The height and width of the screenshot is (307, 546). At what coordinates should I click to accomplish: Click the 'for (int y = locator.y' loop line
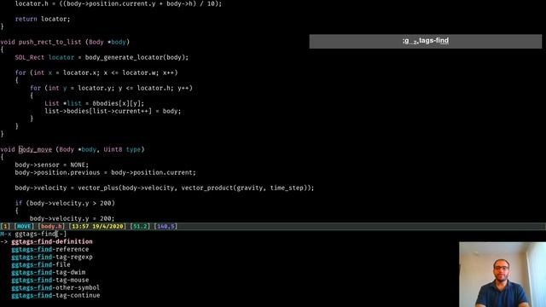(x=111, y=88)
